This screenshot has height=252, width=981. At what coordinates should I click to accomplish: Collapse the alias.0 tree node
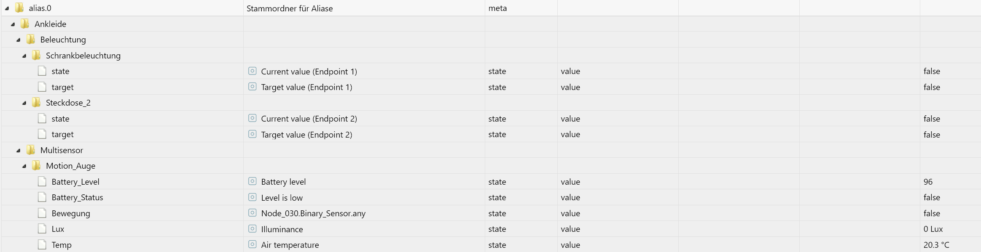point(7,8)
